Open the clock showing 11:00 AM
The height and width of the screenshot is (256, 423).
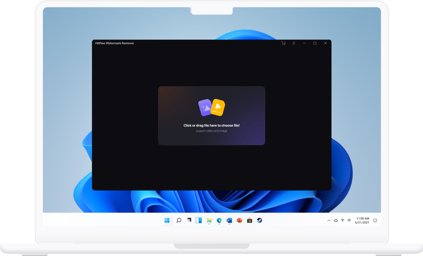point(362,220)
